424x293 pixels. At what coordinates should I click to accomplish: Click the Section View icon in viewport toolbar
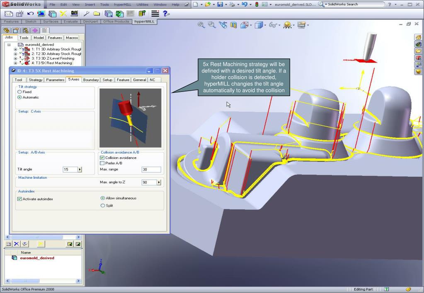[x=234, y=25]
